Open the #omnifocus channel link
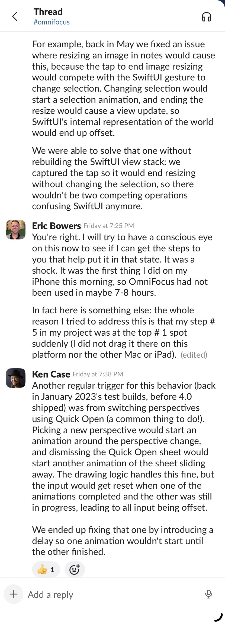 tap(52, 22)
